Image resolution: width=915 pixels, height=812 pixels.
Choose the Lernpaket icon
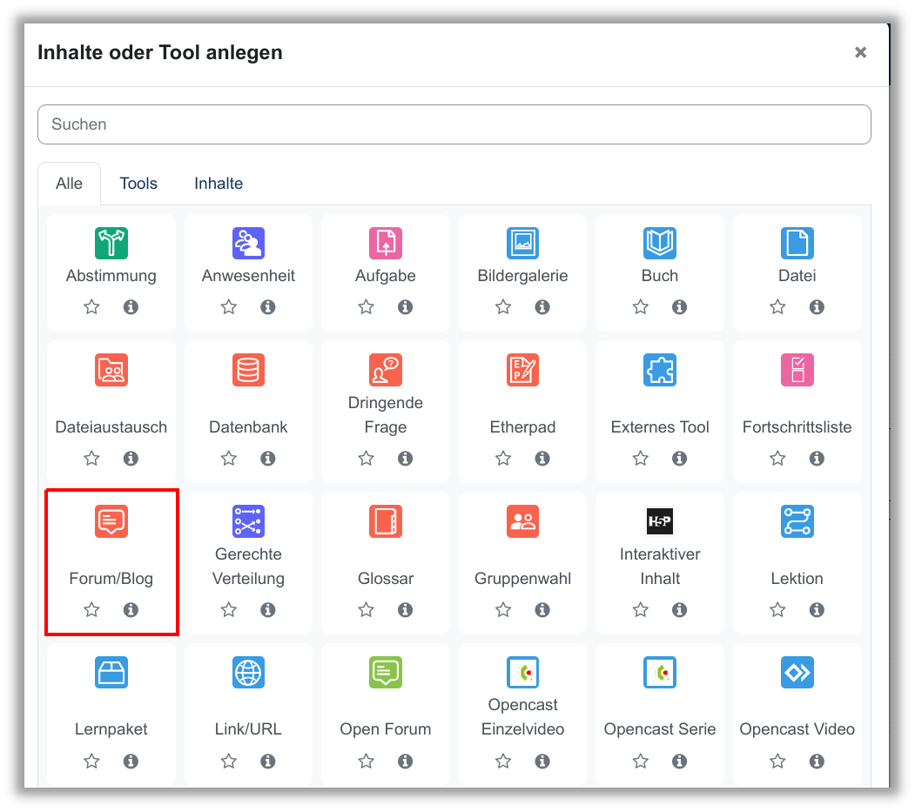point(111,673)
